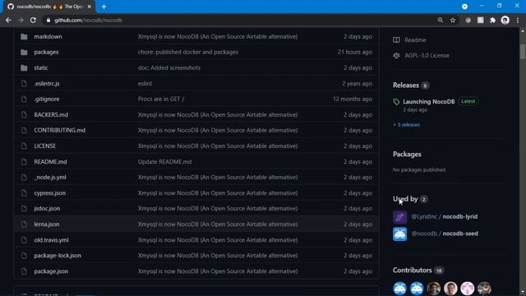Reload the page with refresh icon
The width and height of the screenshot is (526, 296).
coord(33,20)
